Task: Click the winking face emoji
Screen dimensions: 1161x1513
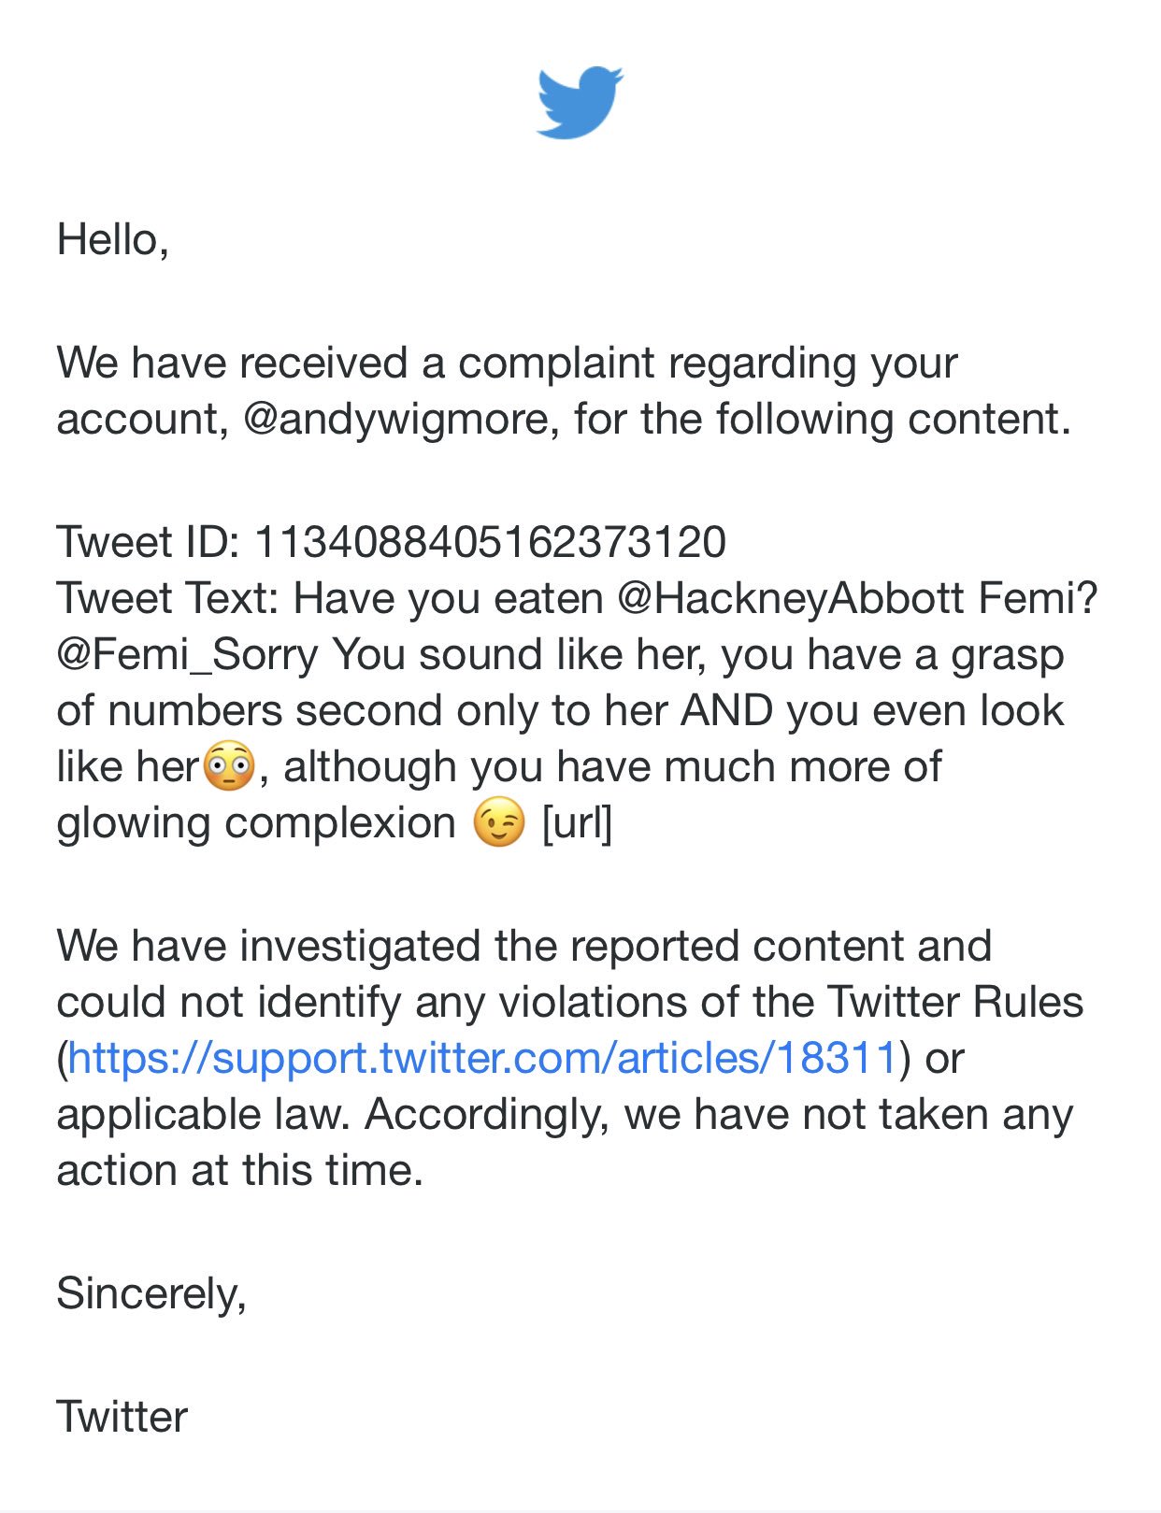Action: (x=499, y=822)
